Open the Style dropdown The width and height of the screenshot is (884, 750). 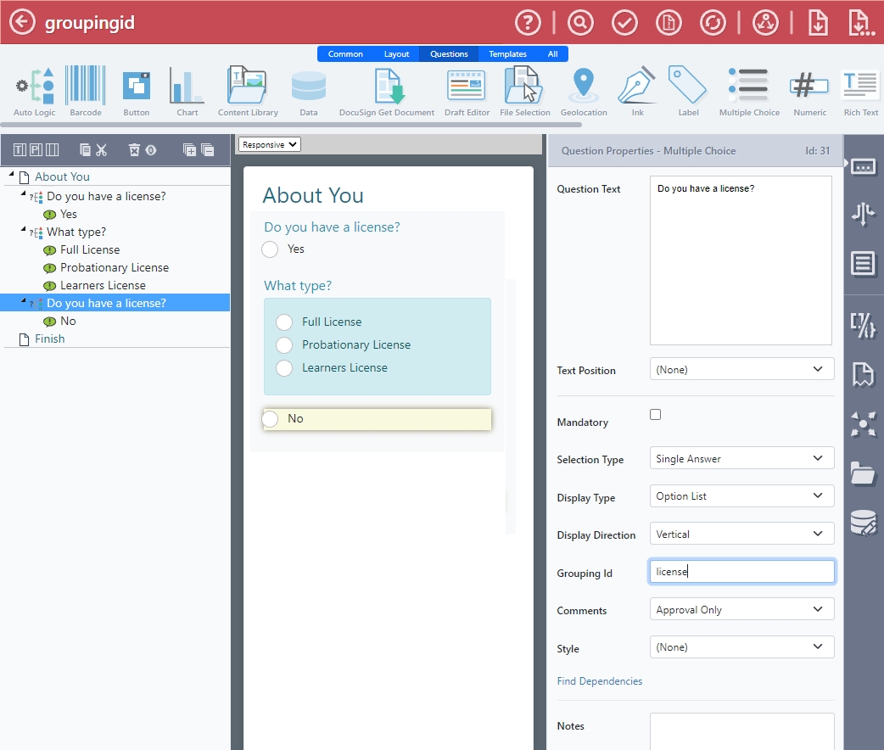click(741, 647)
